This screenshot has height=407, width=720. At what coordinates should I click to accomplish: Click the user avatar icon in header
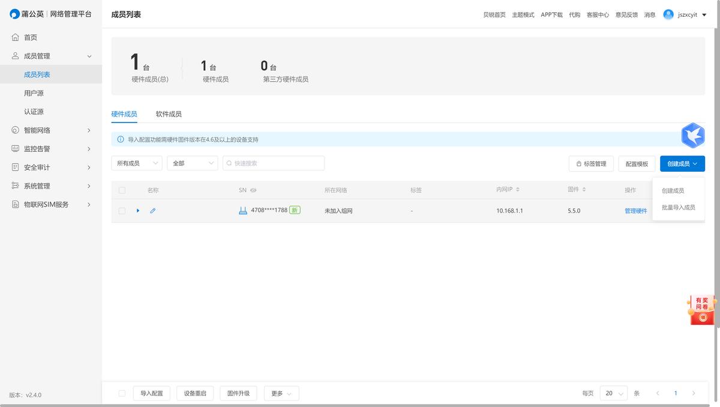668,14
